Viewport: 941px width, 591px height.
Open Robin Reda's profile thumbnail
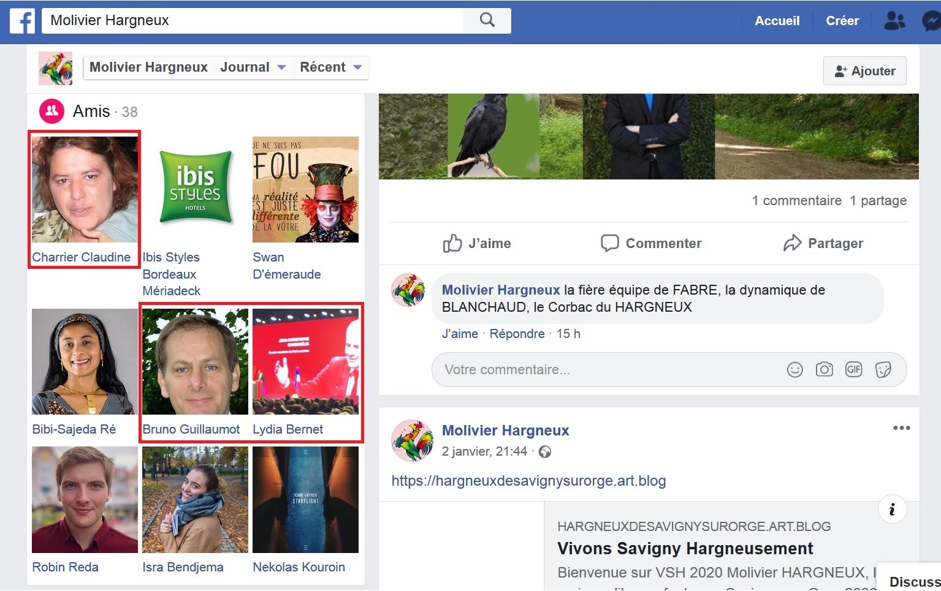(85, 500)
